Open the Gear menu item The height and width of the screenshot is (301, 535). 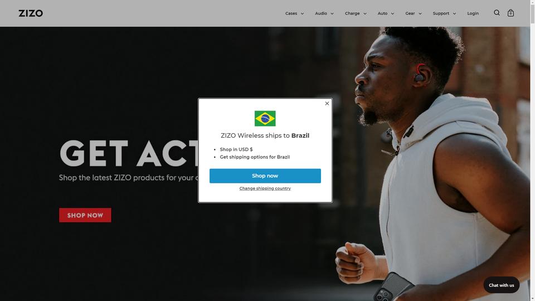click(x=410, y=13)
